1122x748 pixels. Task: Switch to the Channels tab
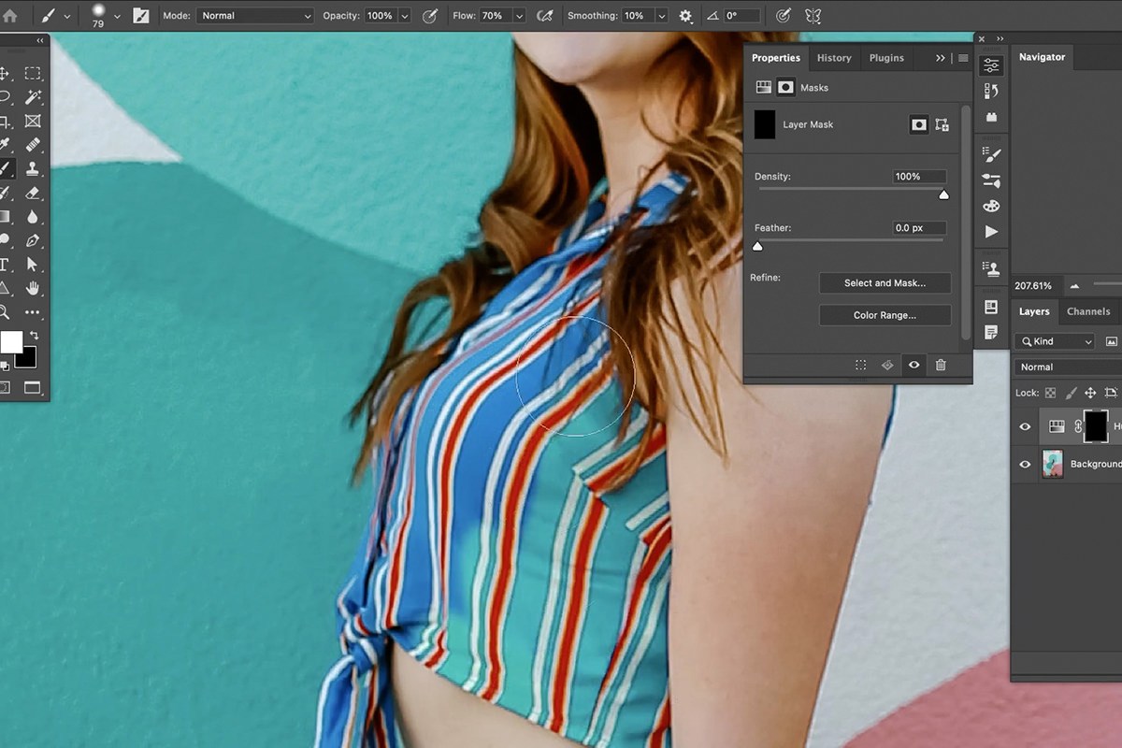tap(1088, 311)
